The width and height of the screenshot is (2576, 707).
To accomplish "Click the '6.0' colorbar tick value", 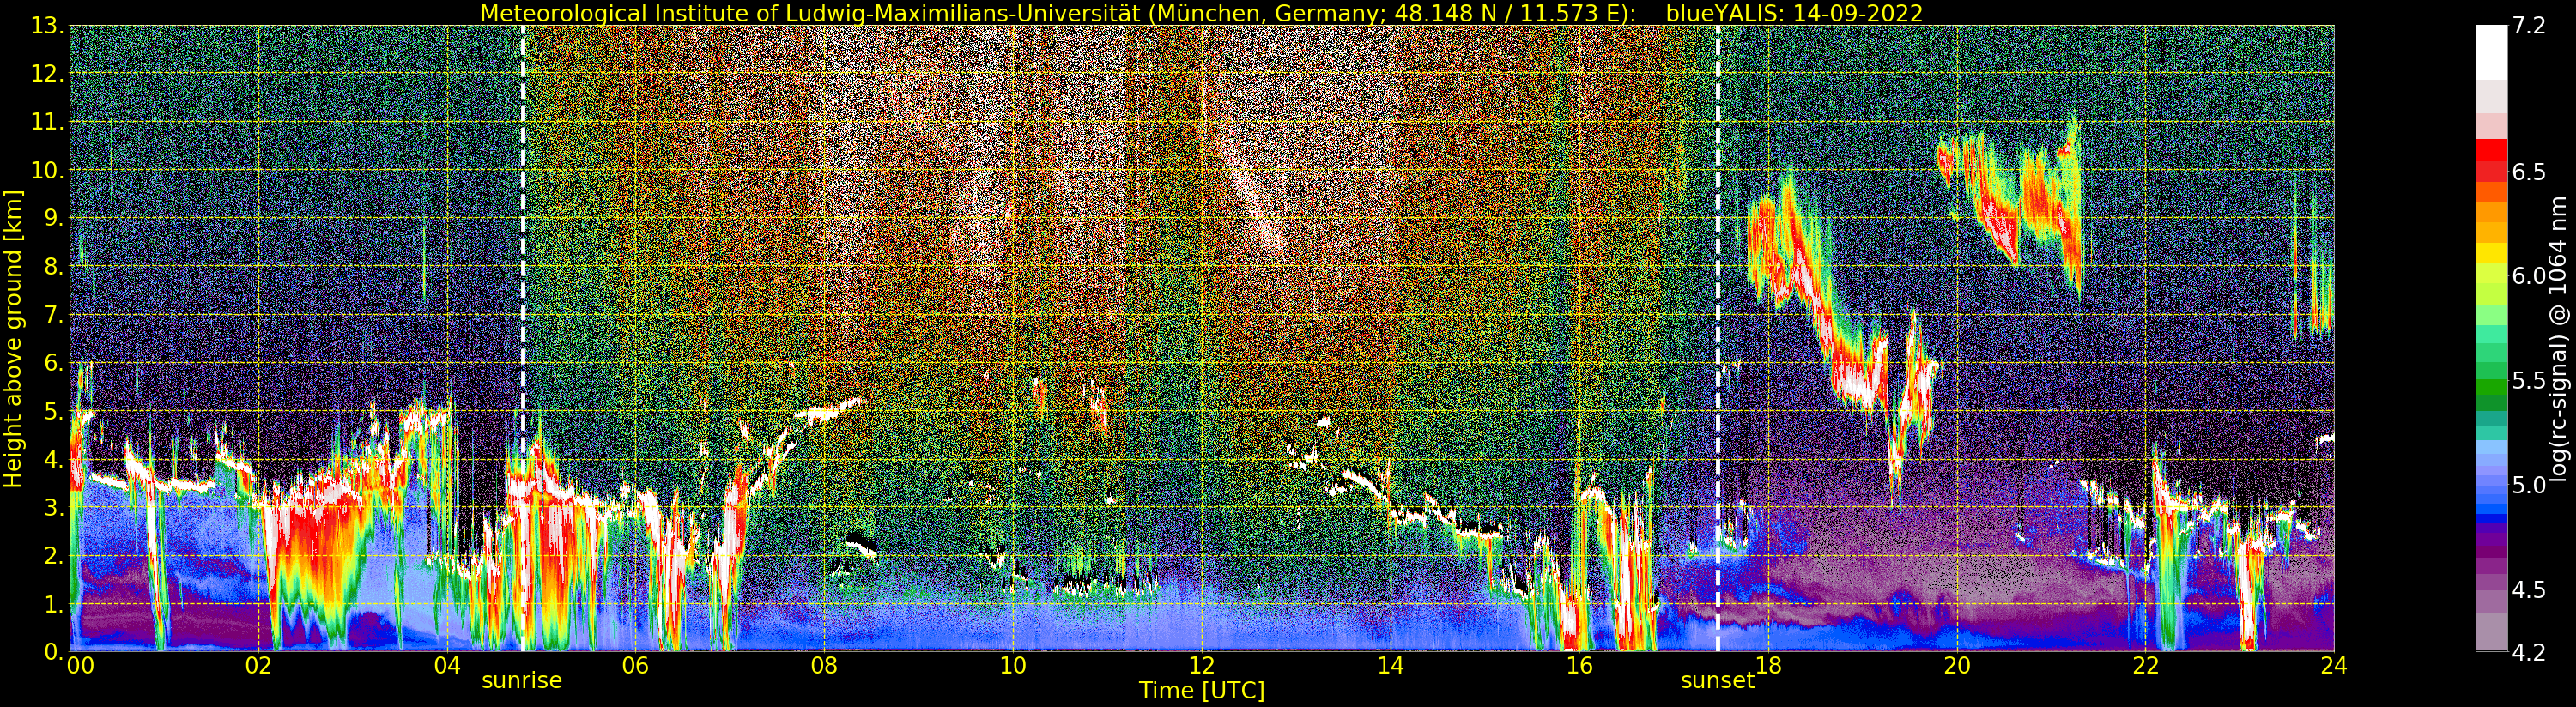I will tap(2528, 276).
